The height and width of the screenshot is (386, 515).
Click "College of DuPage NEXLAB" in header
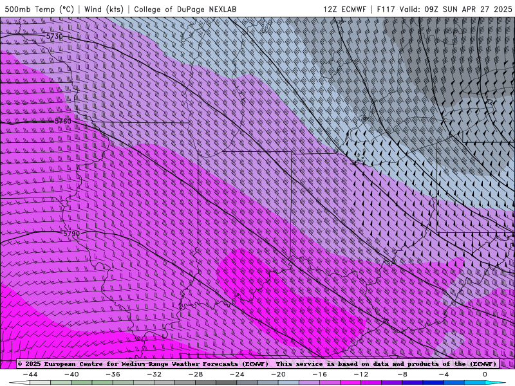(185, 9)
